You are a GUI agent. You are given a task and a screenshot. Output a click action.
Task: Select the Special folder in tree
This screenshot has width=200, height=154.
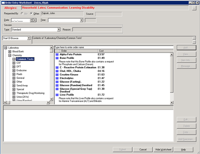coord(20,89)
